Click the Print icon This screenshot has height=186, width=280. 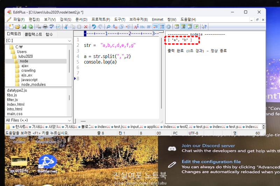coord(45,27)
